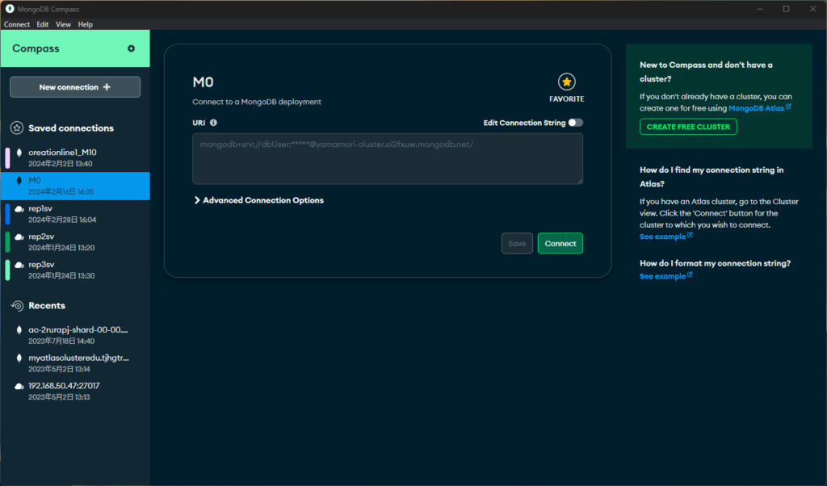Minimize the MongoDB Compass window
Viewport: 827px width, 486px height.
click(760, 9)
